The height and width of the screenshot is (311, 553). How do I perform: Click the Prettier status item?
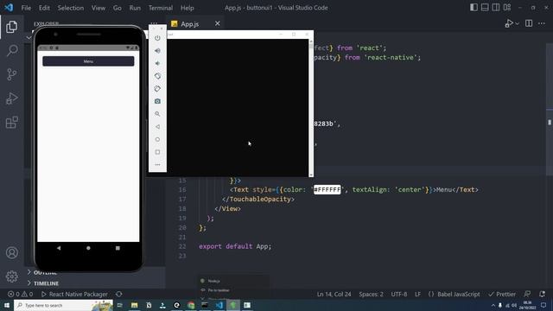502,294
